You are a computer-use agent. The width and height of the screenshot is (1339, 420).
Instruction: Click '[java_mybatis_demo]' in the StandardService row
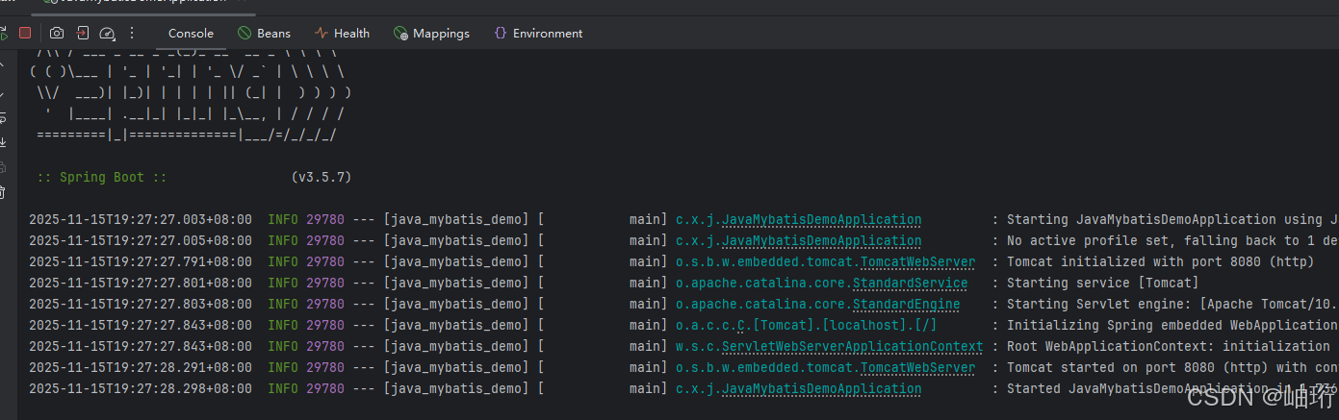tap(456, 283)
